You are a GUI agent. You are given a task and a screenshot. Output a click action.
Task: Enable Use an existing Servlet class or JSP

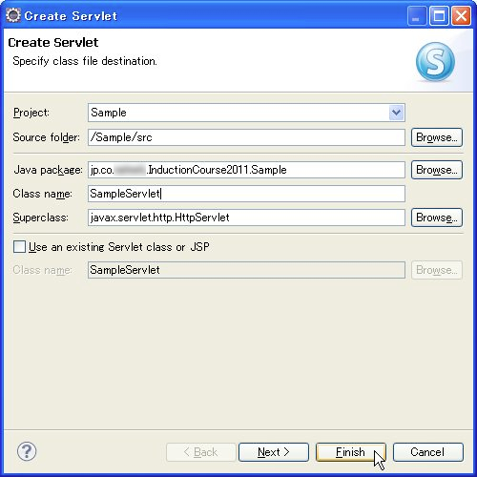[19, 247]
